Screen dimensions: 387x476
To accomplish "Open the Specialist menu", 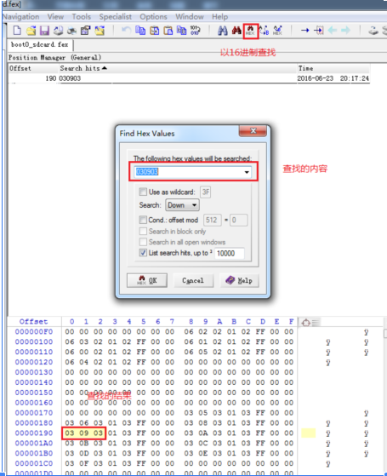I will coord(116,17).
